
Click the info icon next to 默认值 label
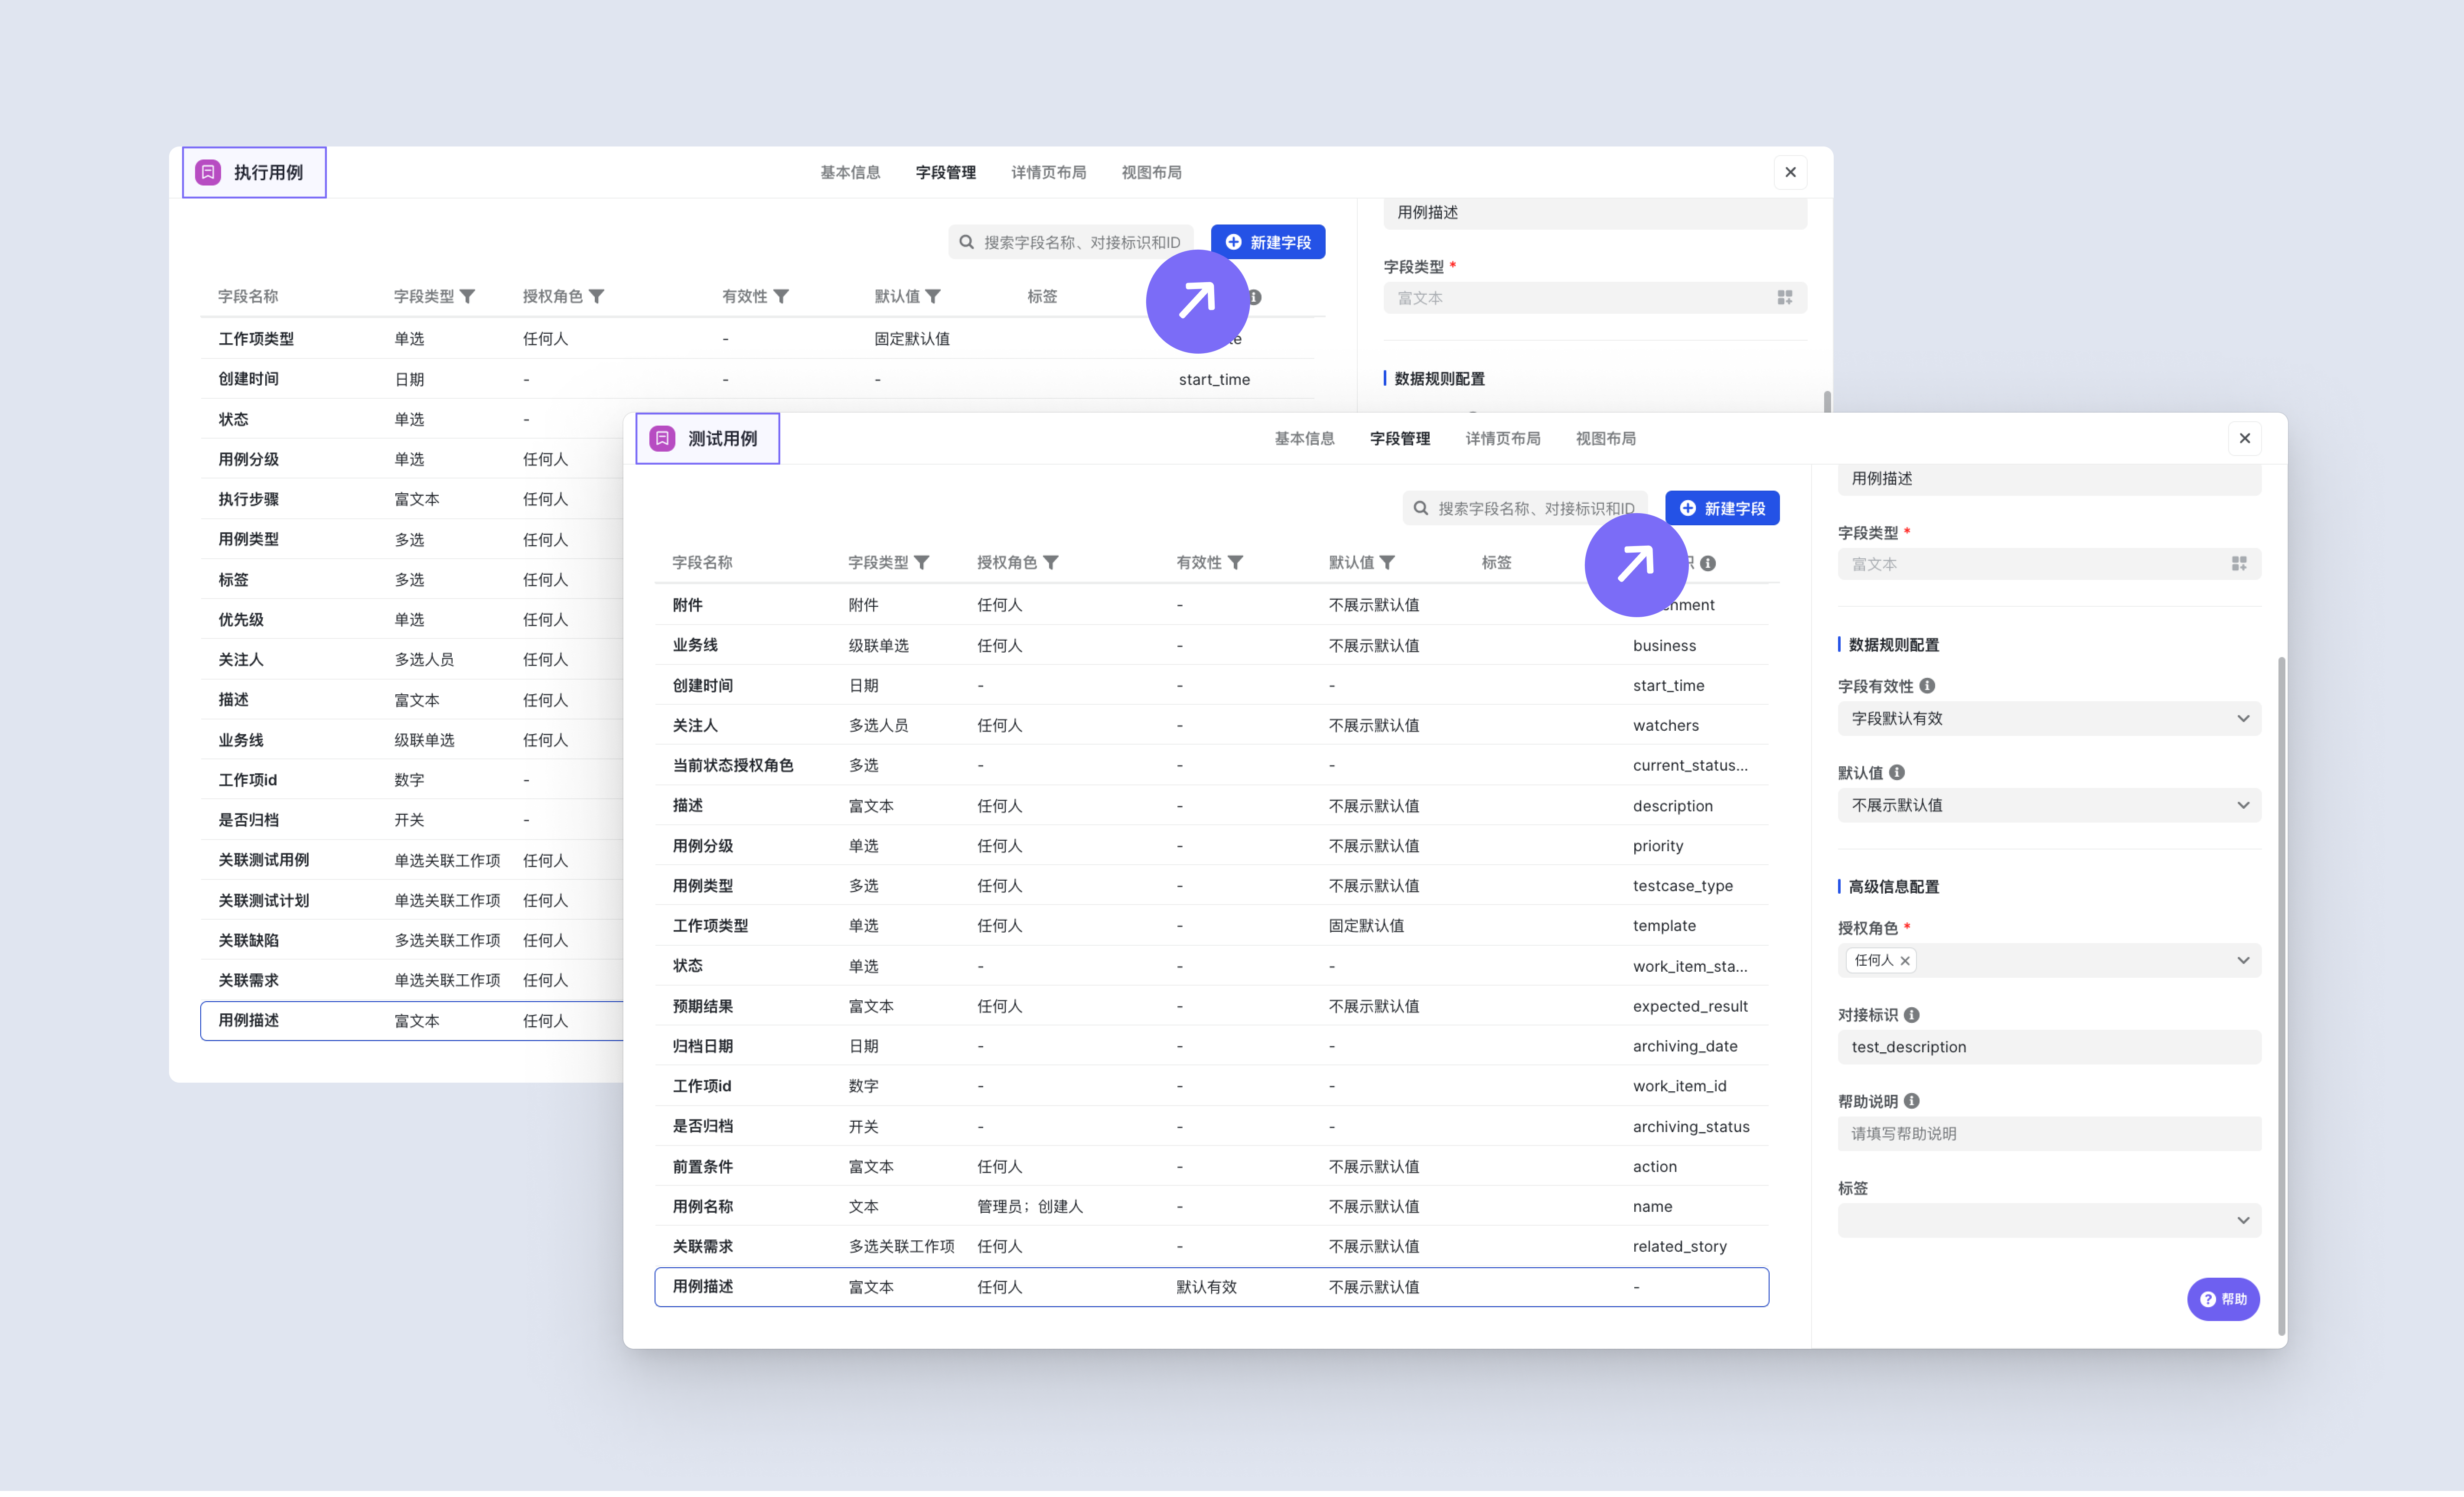tap(1897, 773)
